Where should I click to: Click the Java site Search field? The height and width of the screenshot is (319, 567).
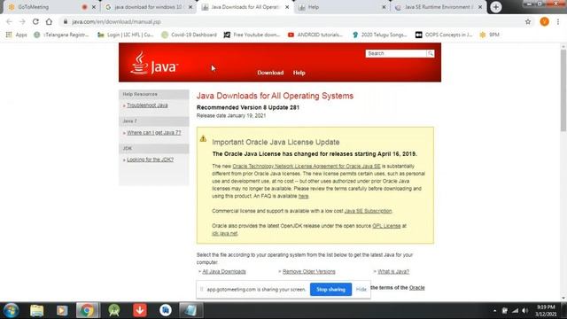click(x=396, y=53)
